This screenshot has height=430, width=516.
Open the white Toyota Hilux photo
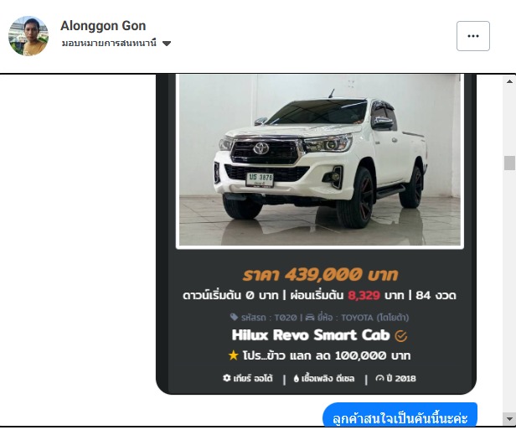pyautogui.click(x=320, y=160)
